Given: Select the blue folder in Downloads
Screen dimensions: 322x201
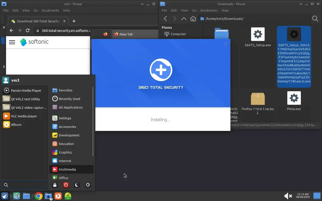Looking at the screenshot, I should pos(222,34).
